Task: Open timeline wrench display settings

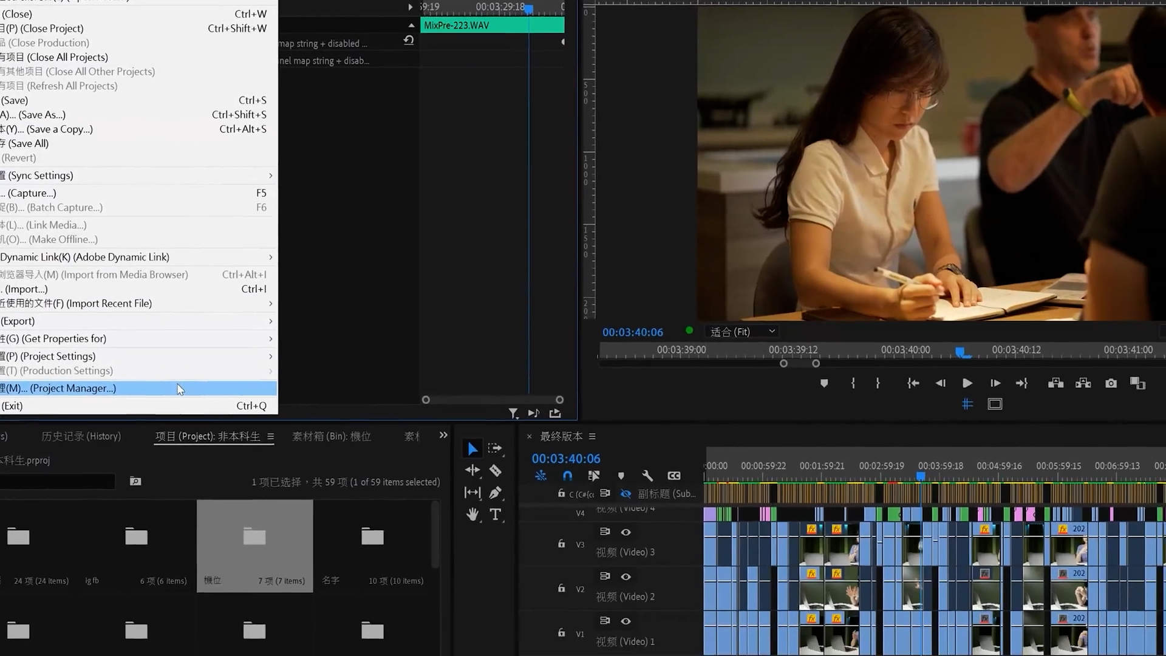Action: 647,476
